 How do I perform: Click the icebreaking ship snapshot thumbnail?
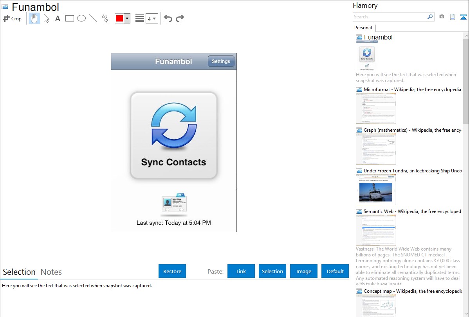click(376, 190)
